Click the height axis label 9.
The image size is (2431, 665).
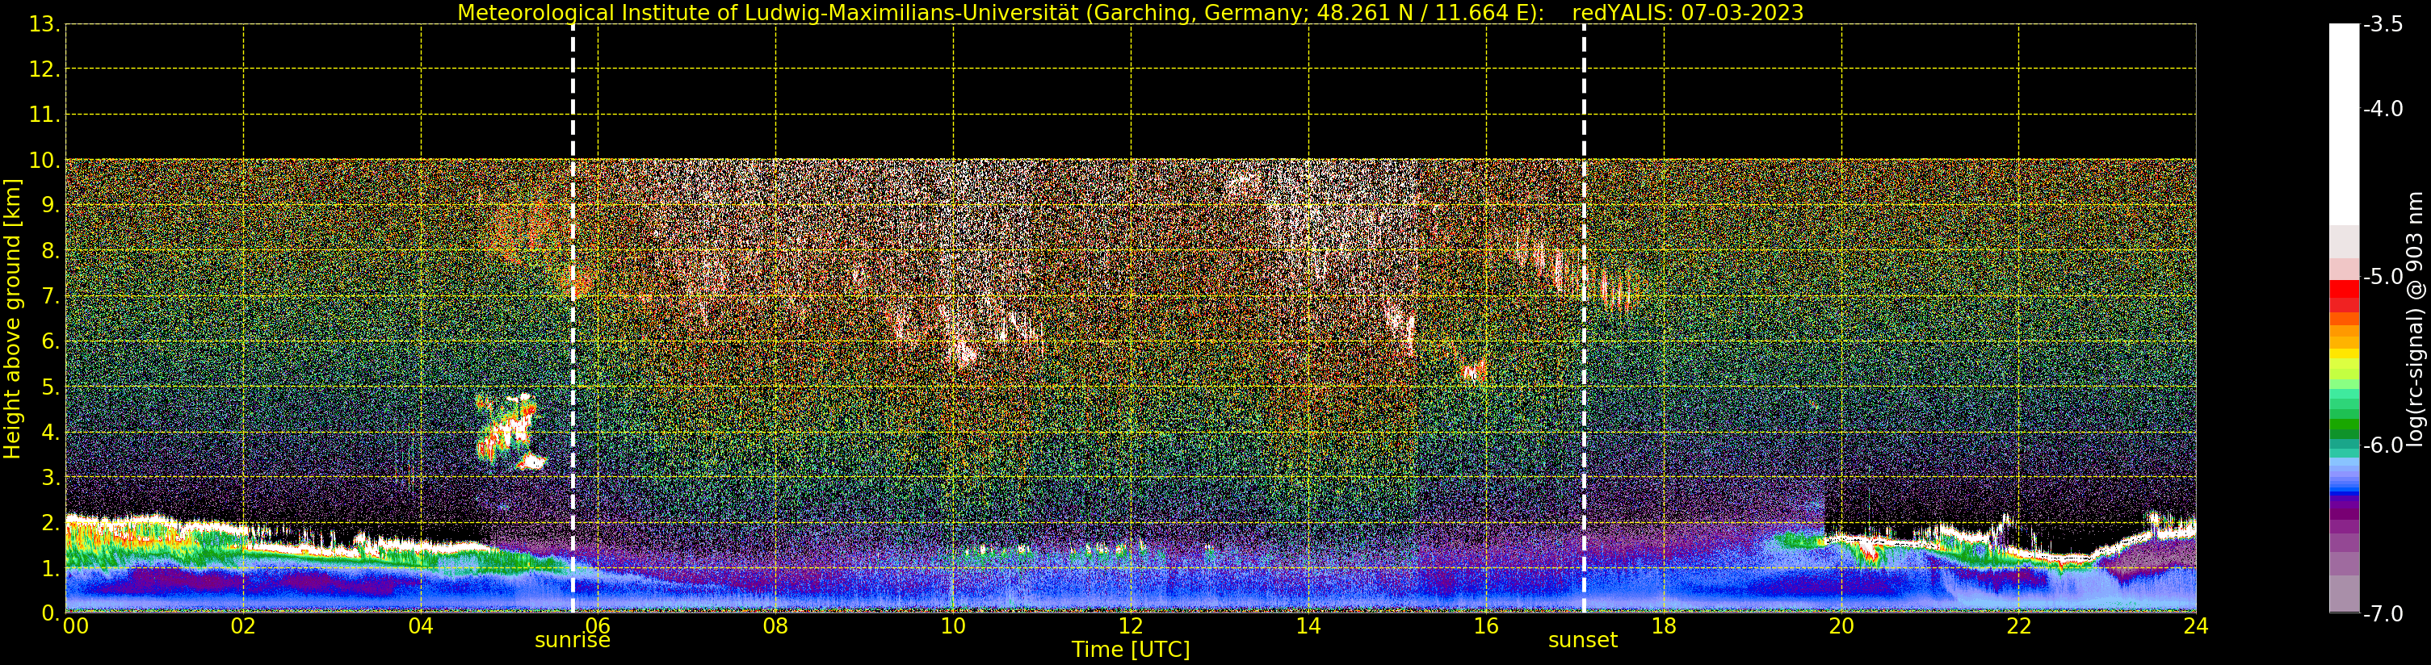pyautogui.click(x=51, y=206)
